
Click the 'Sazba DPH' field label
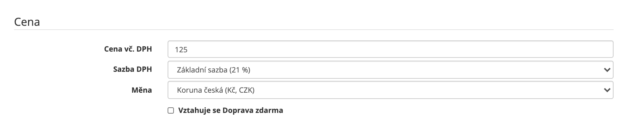[133, 69]
